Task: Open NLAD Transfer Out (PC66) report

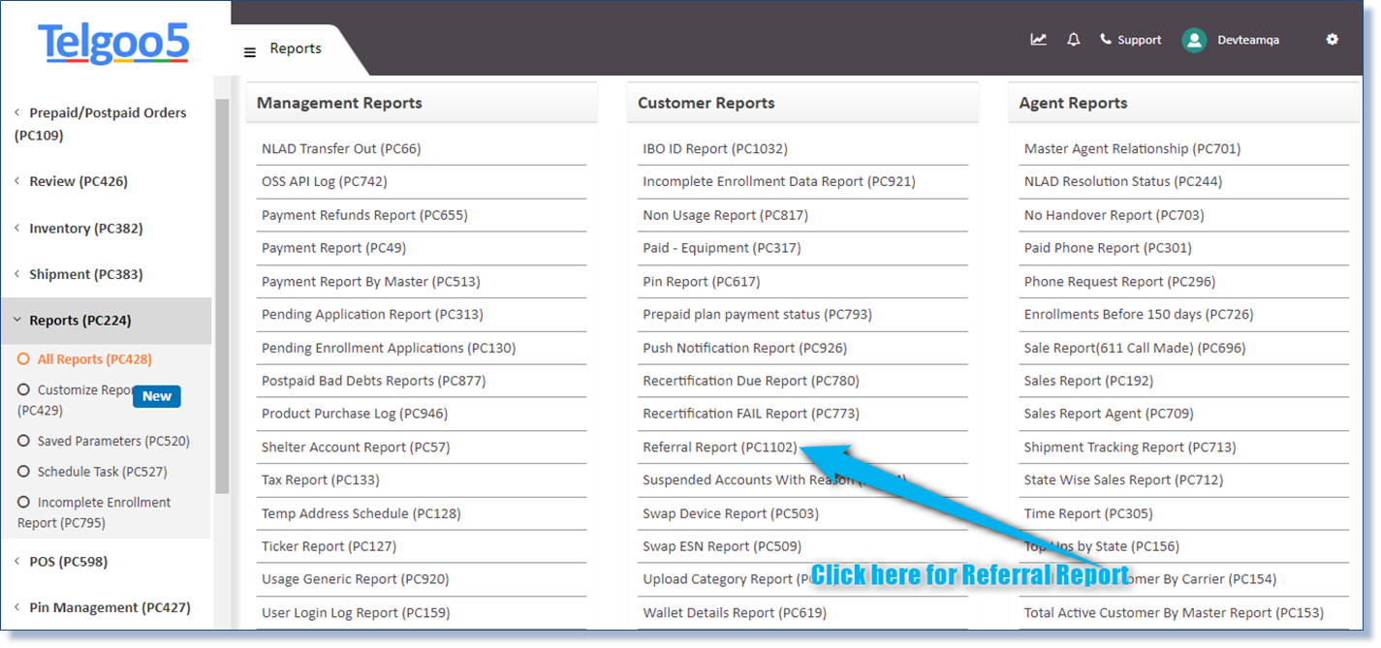Action: pyautogui.click(x=342, y=148)
